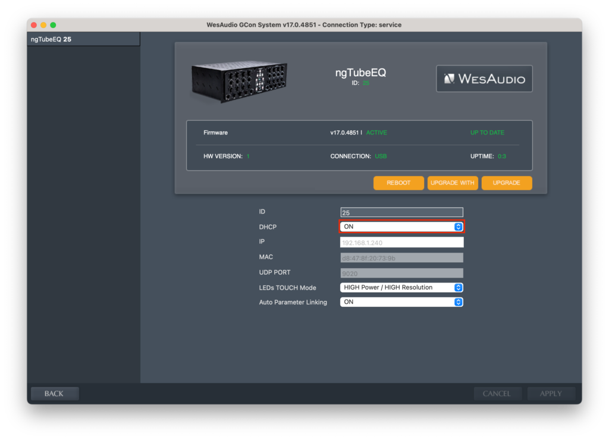
Task: Click the APPLY button
Action: click(x=551, y=394)
